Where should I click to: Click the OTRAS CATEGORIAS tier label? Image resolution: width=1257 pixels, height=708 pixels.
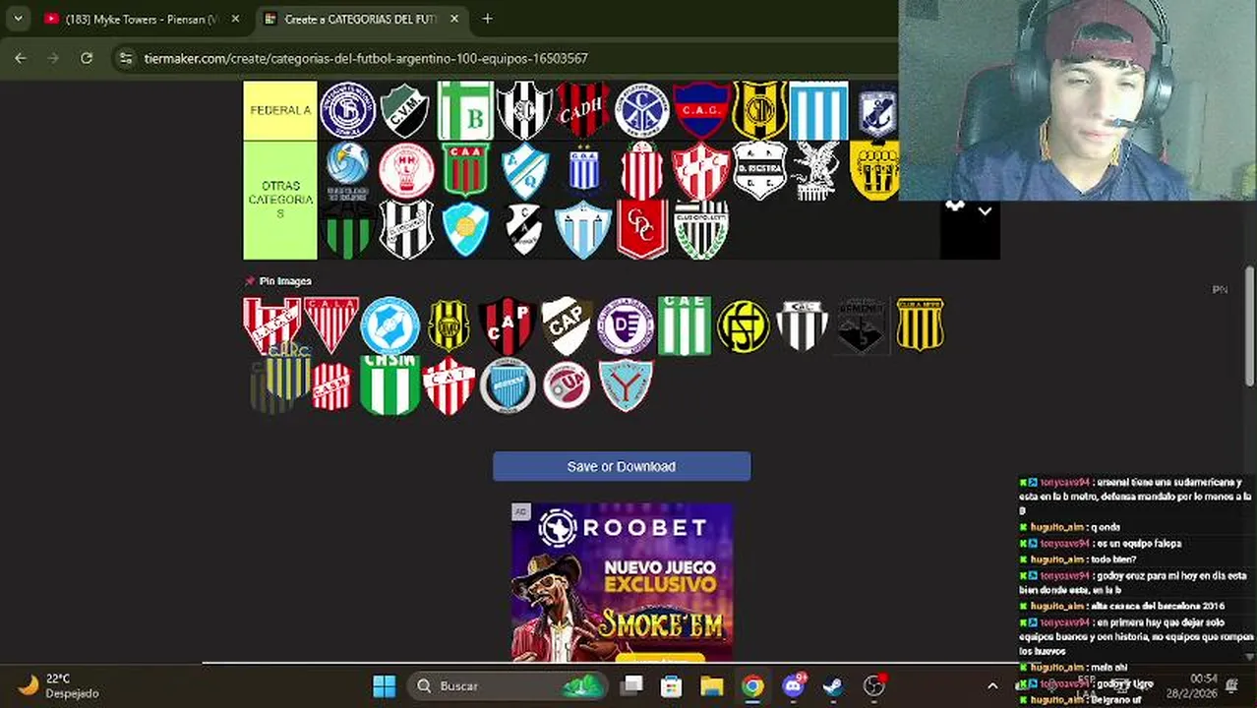[280, 200]
